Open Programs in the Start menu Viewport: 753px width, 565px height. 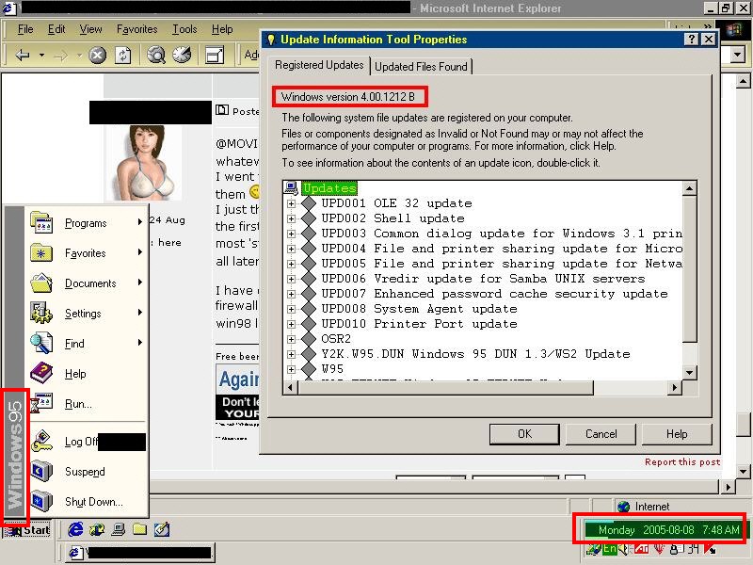point(87,223)
